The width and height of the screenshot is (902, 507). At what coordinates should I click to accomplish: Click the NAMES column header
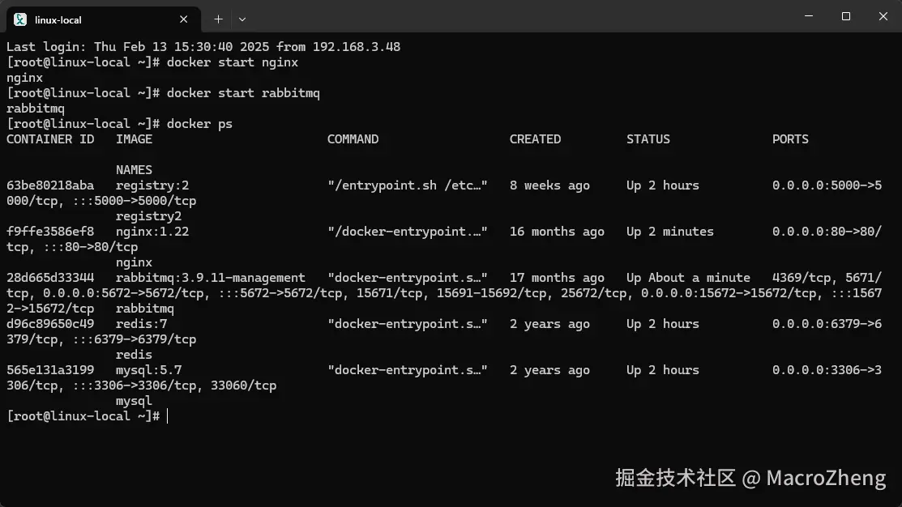[x=134, y=170]
